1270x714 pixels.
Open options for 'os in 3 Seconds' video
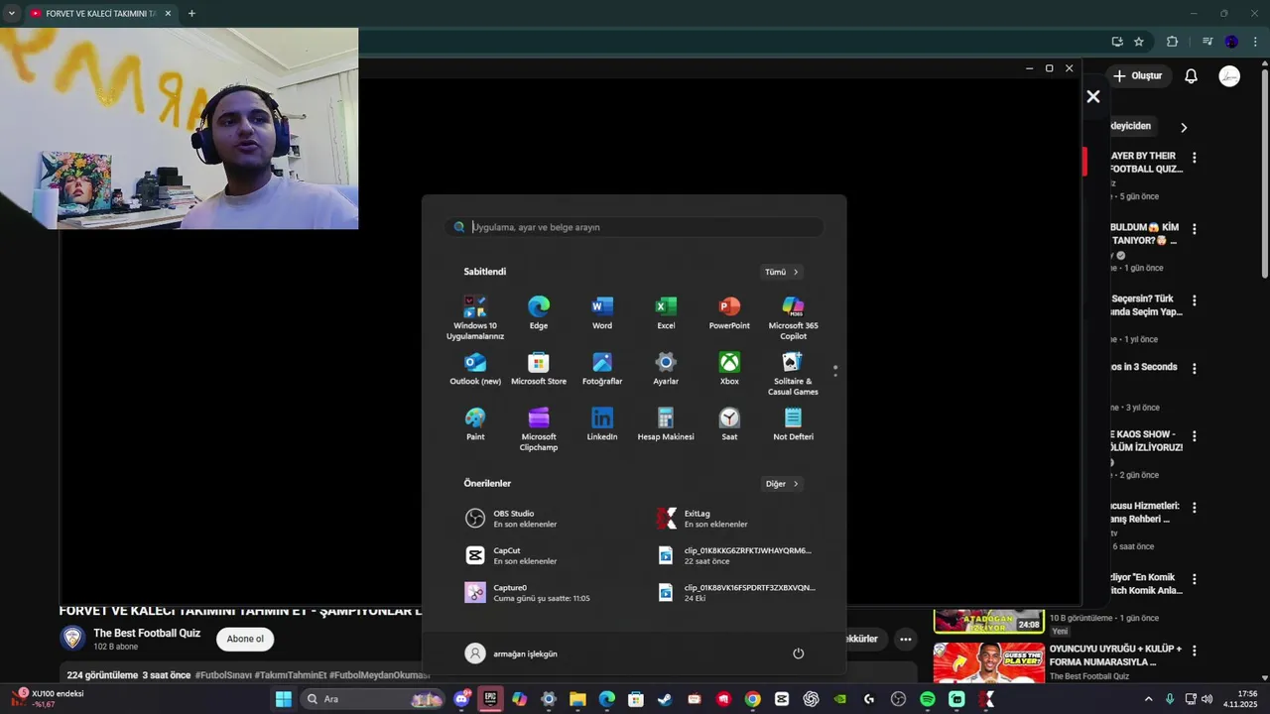(x=1194, y=368)
